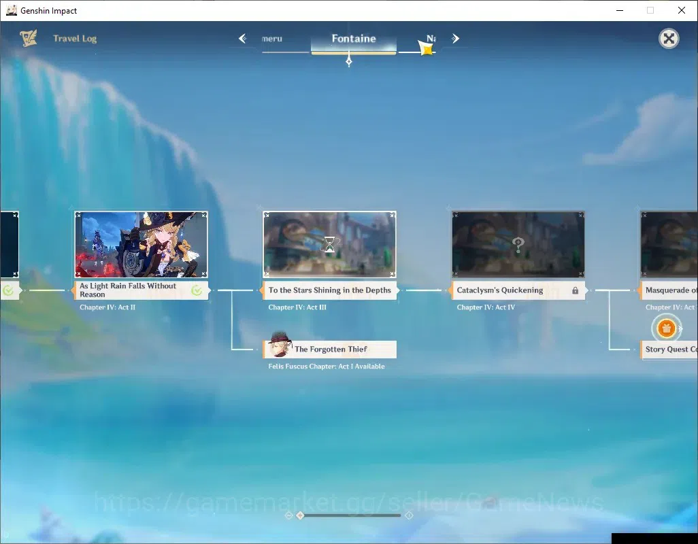Select the As Light Rain Falls Without Reason label
This screenshot has height=544, width=698.
pyautogui.click(x=141, y=290)
